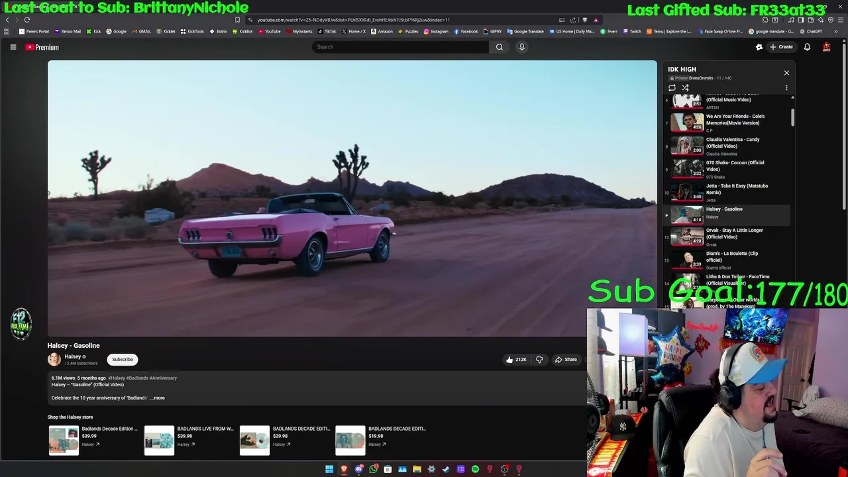Screen dimensions: 848x477
Task: Share the video
Action: [x=566, y=360]
